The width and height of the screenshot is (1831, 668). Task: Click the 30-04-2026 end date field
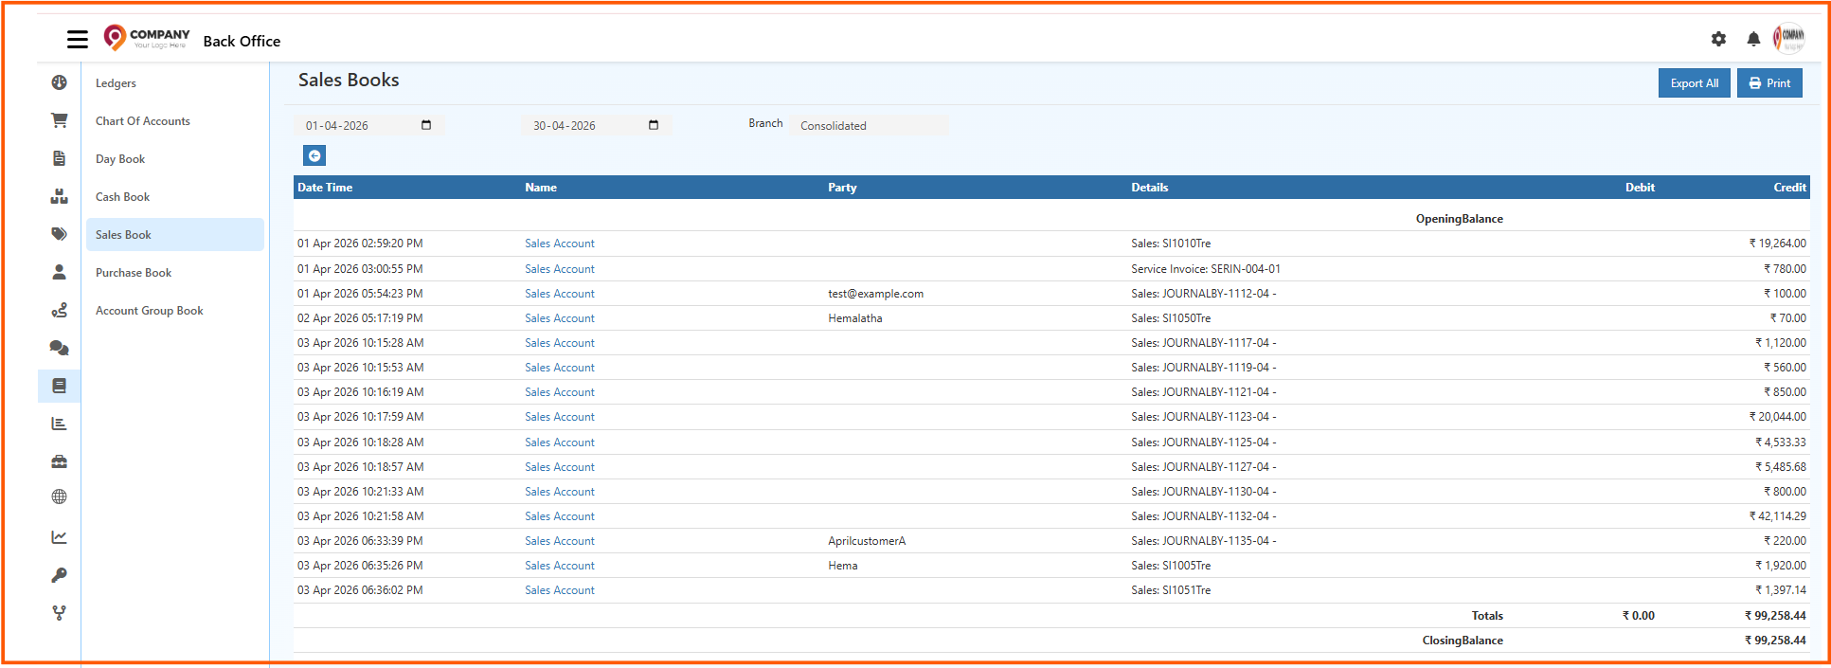pos(597,125)
